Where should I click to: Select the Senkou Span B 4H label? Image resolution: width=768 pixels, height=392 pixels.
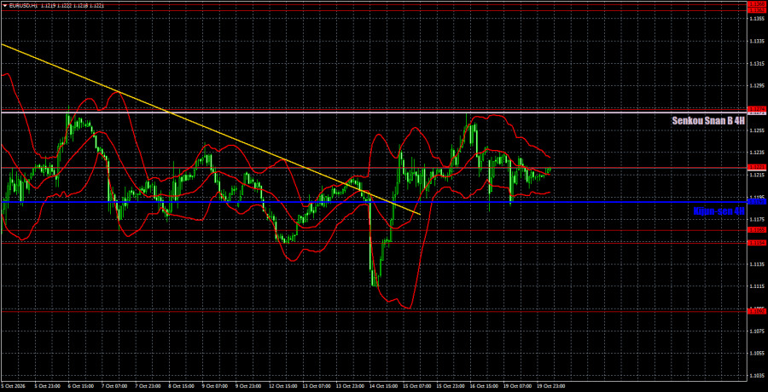(x=709, y=120)
